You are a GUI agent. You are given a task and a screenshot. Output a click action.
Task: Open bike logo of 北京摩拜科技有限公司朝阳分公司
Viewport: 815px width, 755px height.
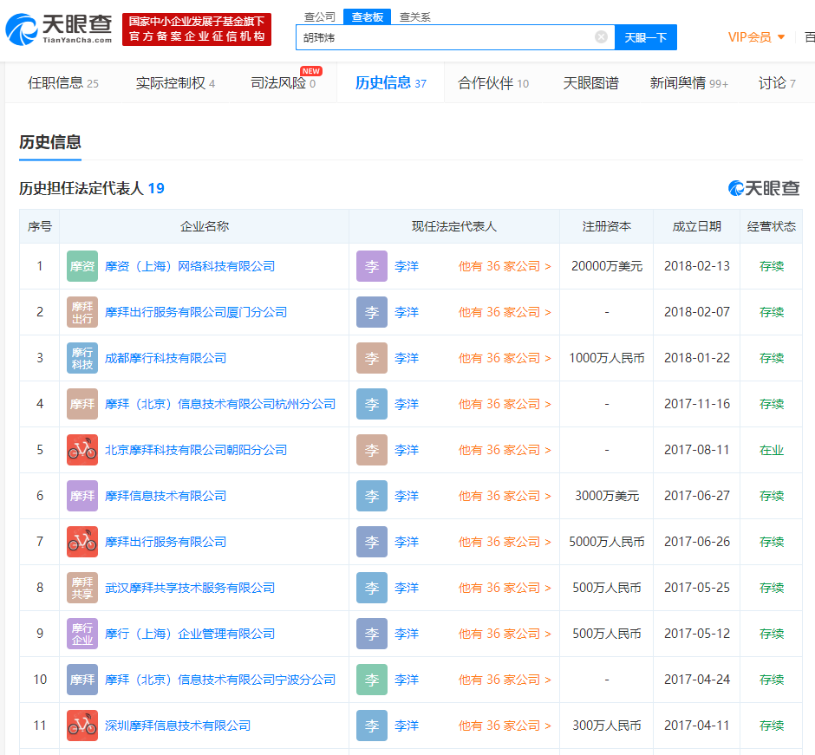tap(82, 450)
